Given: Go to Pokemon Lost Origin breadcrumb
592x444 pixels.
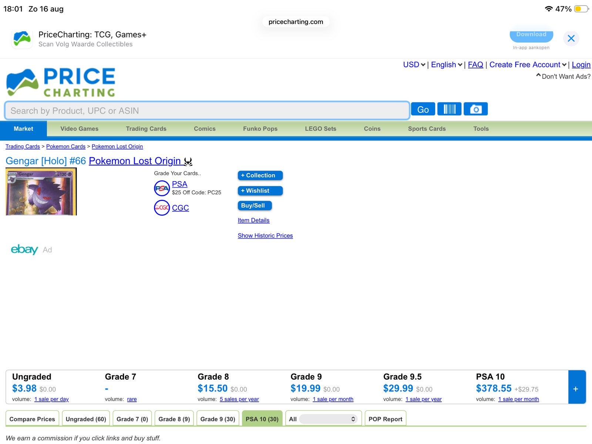Looking at the screenshot, I should point(117,147).
